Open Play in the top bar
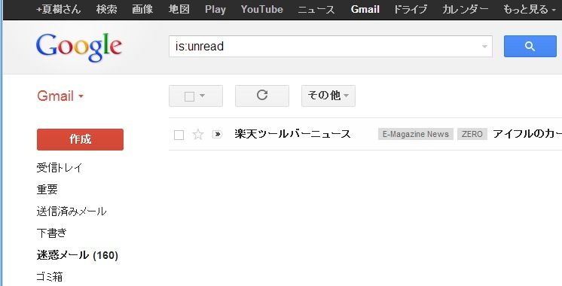 [215, 9]
